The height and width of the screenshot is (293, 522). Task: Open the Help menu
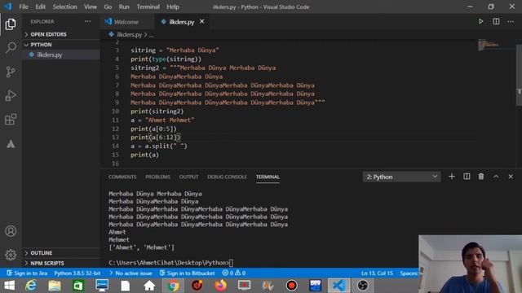pyautogui.click(x=173, y=7)
